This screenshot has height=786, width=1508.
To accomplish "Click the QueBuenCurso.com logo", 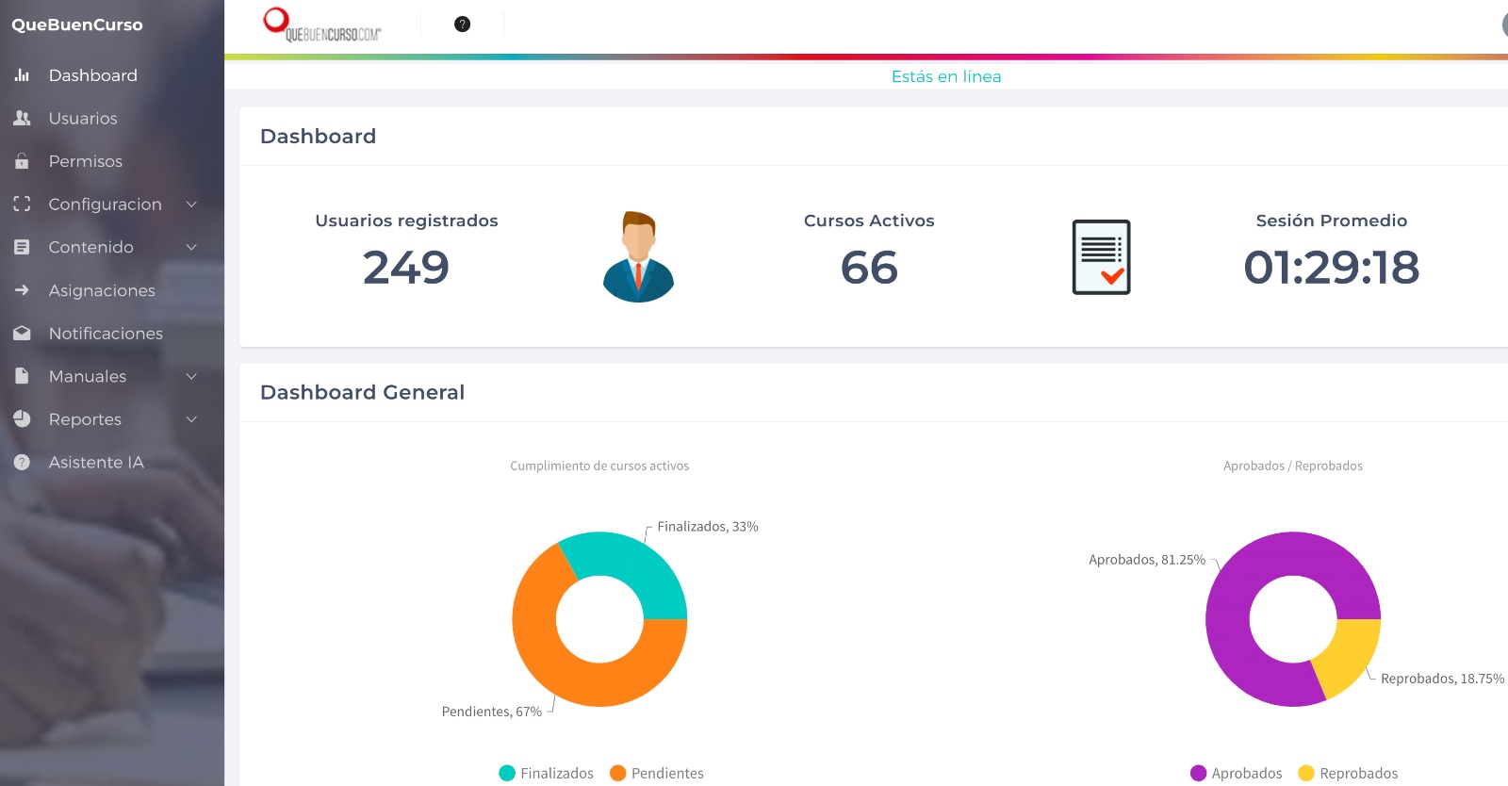I will (321, 25).
